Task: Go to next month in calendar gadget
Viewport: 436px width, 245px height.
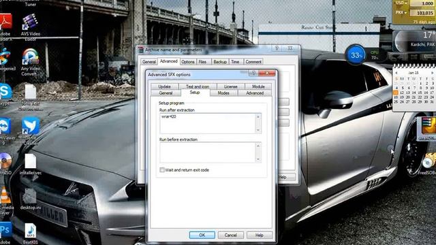Action: (x=433, y=73)
